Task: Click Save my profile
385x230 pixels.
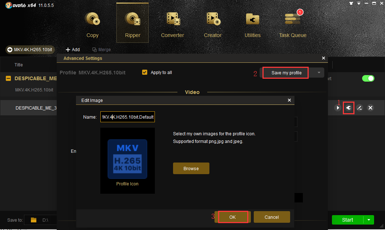Action: (286, 73)
